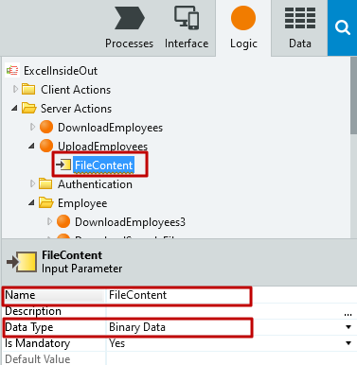Image resolution: width=357 pixels, height=365 pixels.
Task: Click the Default Value property field
Action: tap(230, 358)
